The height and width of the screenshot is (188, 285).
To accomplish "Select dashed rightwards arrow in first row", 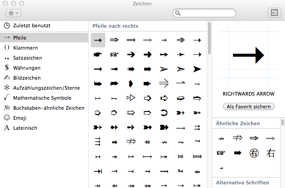I will point(197,40).
